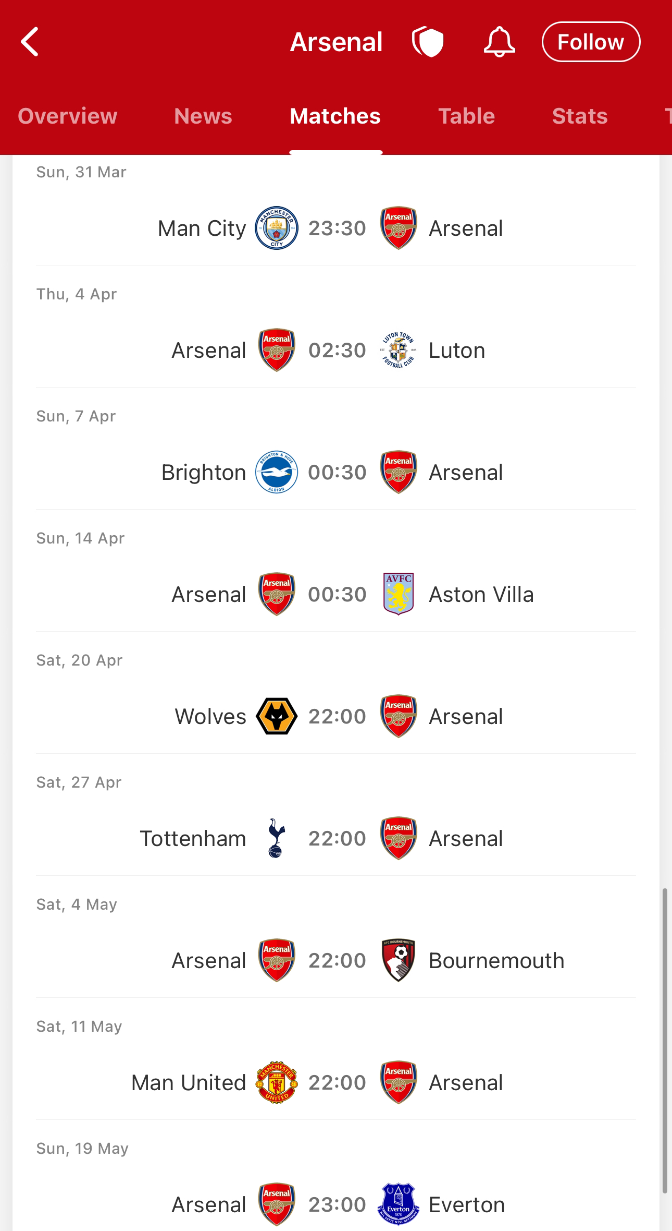Go to the Stats tab
The width and height of the screenshot is (672, 1231).
click(580, 116)
